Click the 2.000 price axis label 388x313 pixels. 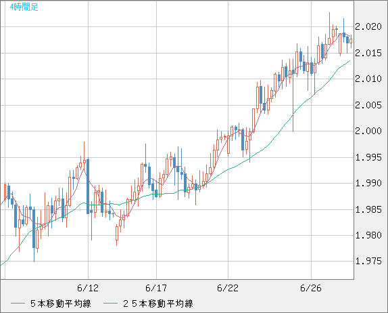click(368, 131)
